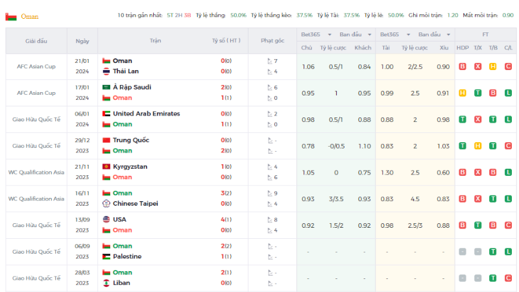Select the Giải đấu column header

[x=36, y=41]
